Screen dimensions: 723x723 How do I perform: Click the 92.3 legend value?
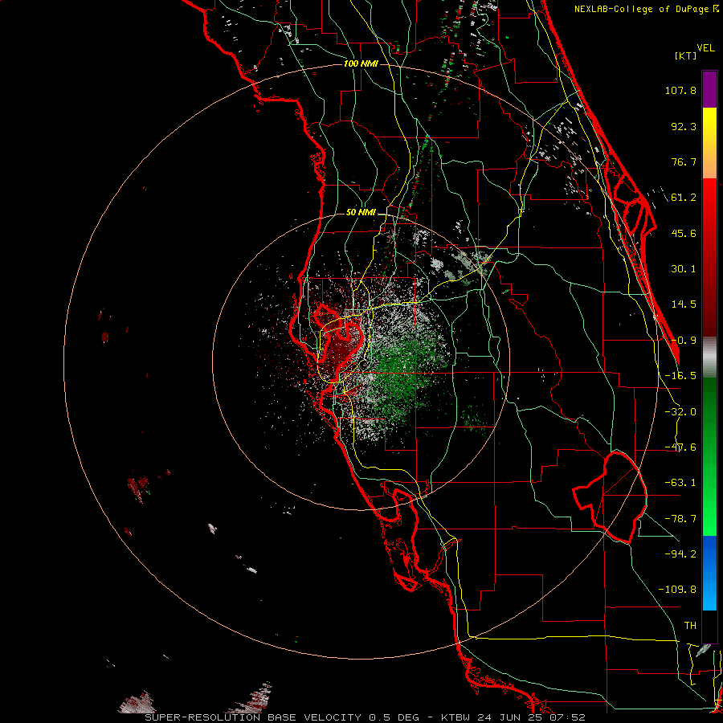click(684, 126)
